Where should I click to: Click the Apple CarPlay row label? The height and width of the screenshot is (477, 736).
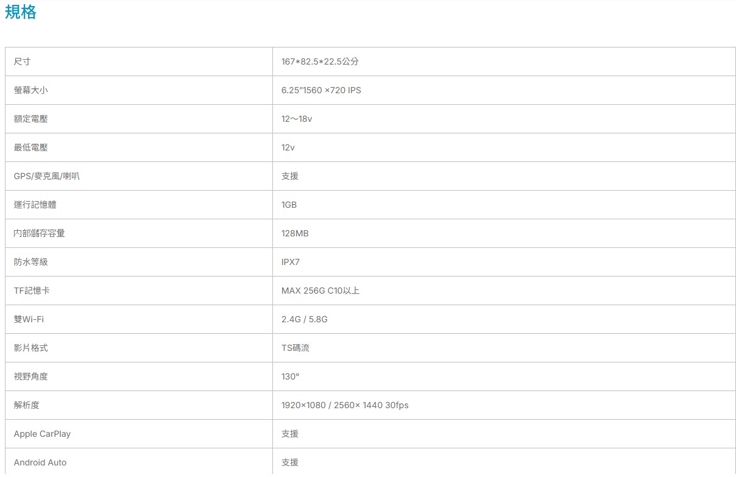pos(42,434)
